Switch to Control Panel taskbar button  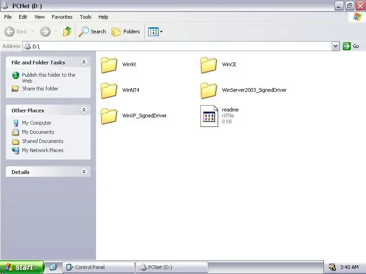[98, 267]
